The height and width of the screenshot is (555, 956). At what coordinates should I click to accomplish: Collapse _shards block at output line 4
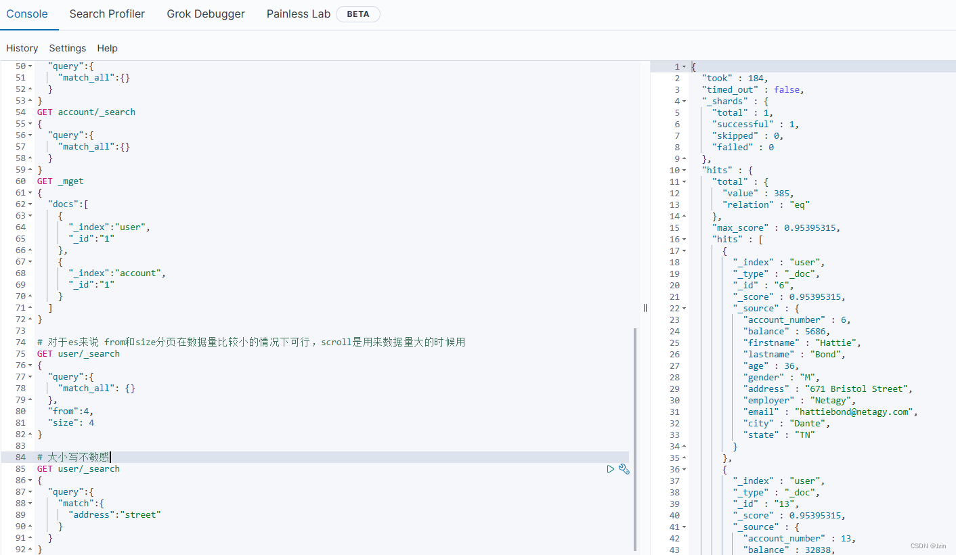[685, 102]
